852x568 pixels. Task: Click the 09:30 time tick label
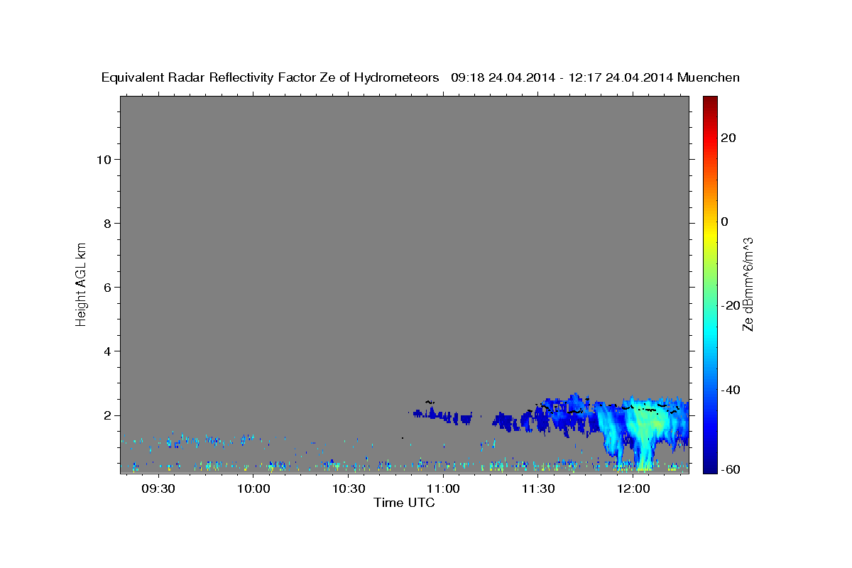click(x=158, y=489)
